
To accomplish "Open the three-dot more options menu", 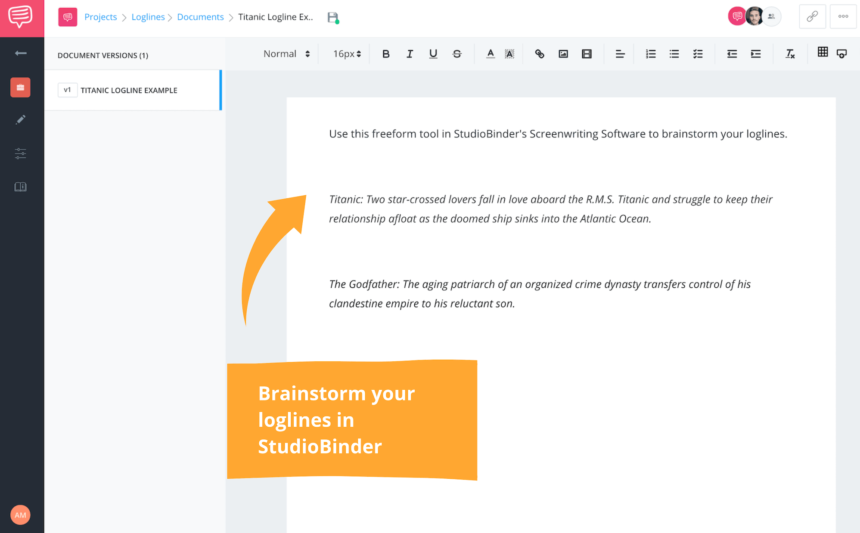I will 843,16.
